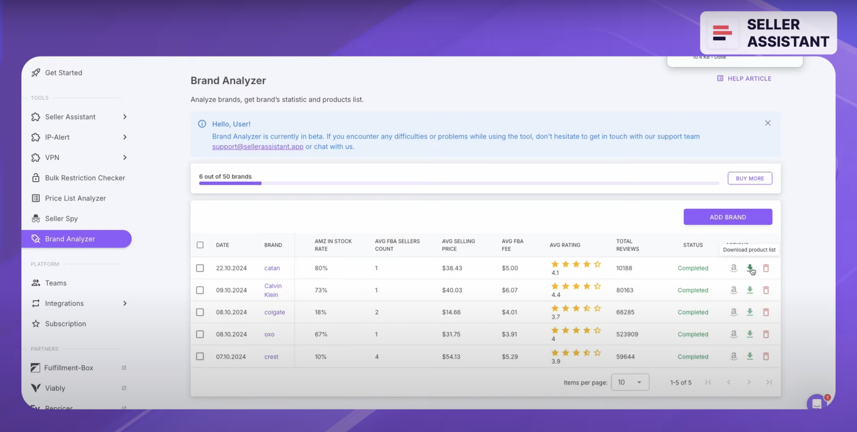The image size is (857, 432).
Task: Open the Price List Analyzer tool
Action: click(76, 198)
